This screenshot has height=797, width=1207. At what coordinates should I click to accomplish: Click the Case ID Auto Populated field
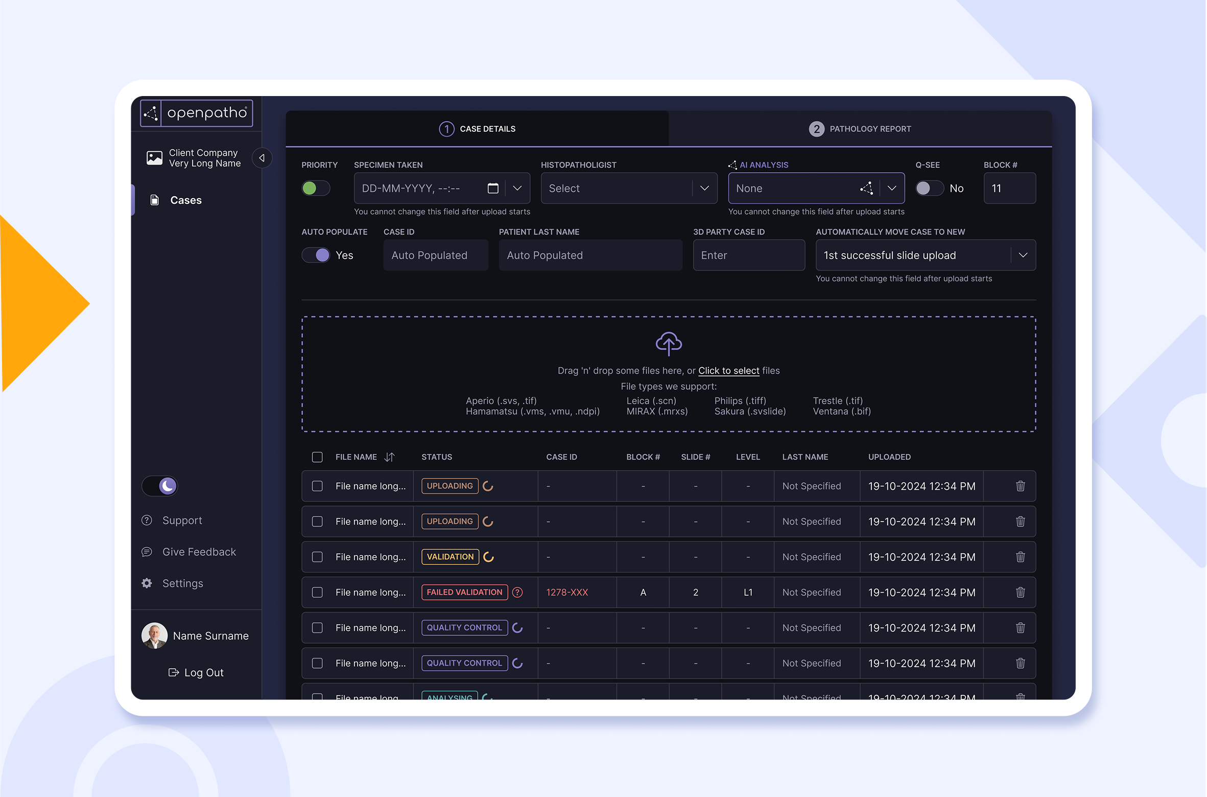[436, 255]
